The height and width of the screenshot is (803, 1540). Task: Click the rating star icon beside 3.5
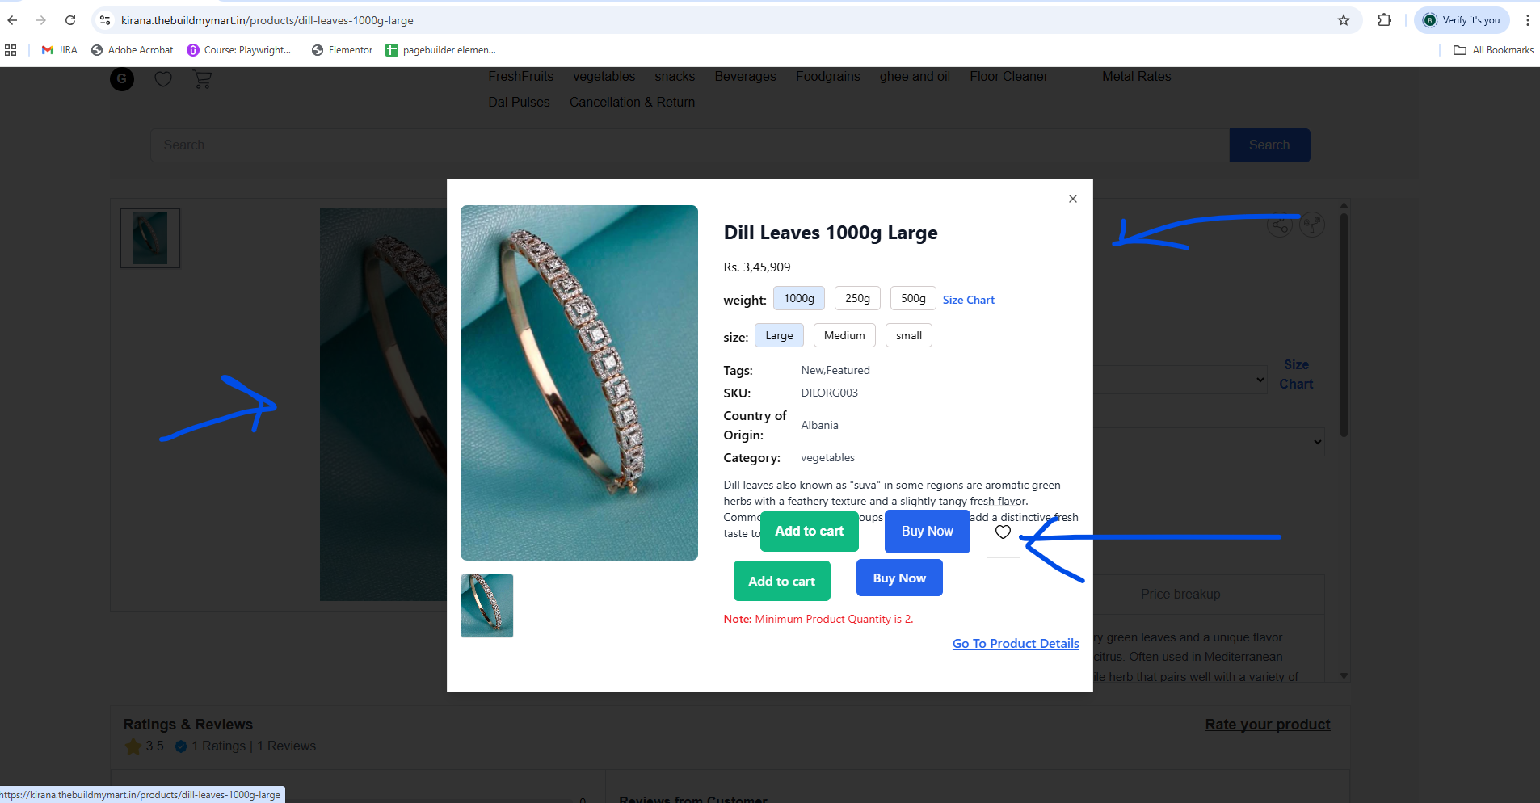click(x=133, y=746)
